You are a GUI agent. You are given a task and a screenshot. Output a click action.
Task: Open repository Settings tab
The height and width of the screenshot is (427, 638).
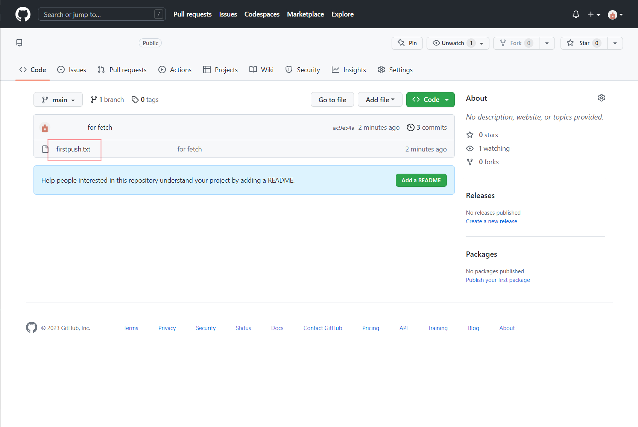tap(395, 70)
